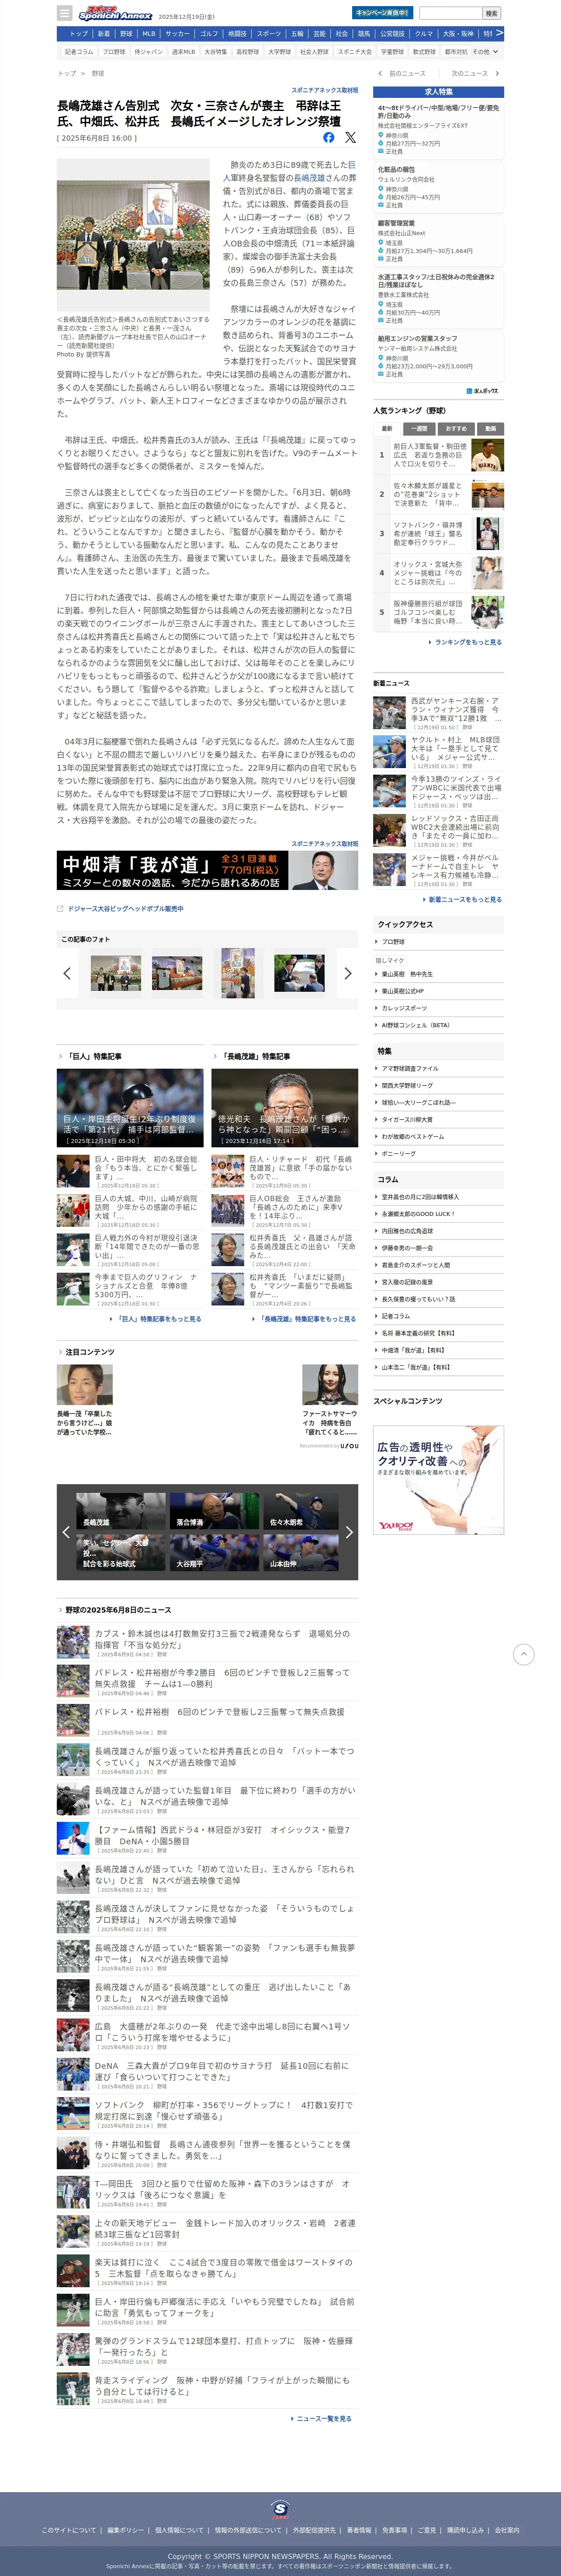561x2576 pixels.
Task: Go to previous news arrow 前のニュース
Action: (x=401, y=73)
